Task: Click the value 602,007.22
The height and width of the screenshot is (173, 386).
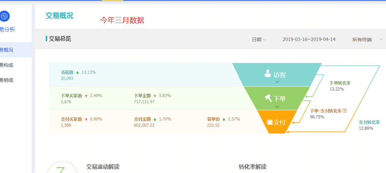Action: 144,125
